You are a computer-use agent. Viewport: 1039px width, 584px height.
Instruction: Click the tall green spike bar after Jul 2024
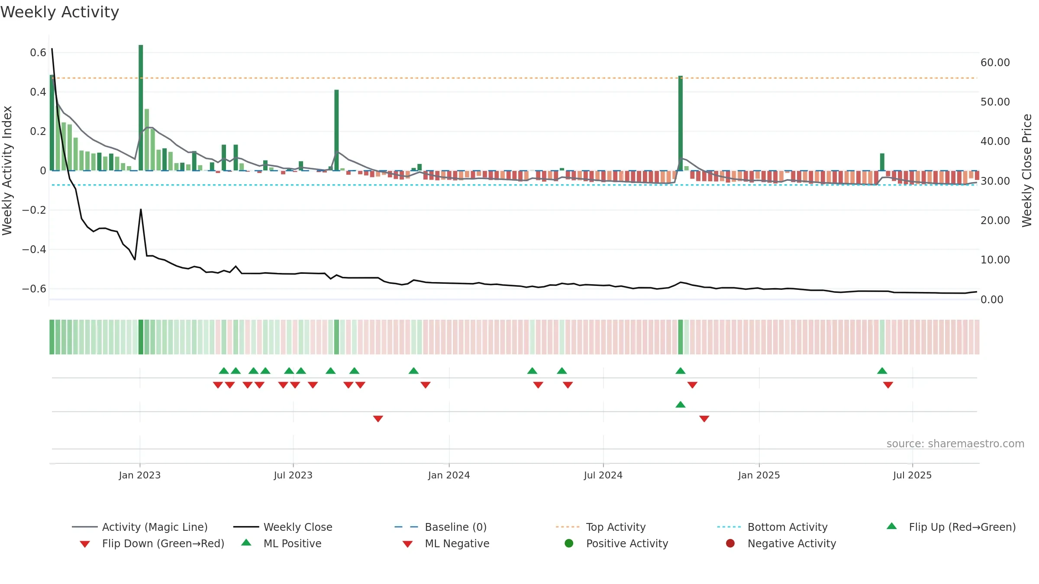coord(681,123)
